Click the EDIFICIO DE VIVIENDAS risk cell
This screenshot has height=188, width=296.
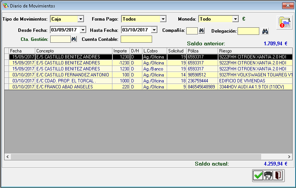pos(255,81)
